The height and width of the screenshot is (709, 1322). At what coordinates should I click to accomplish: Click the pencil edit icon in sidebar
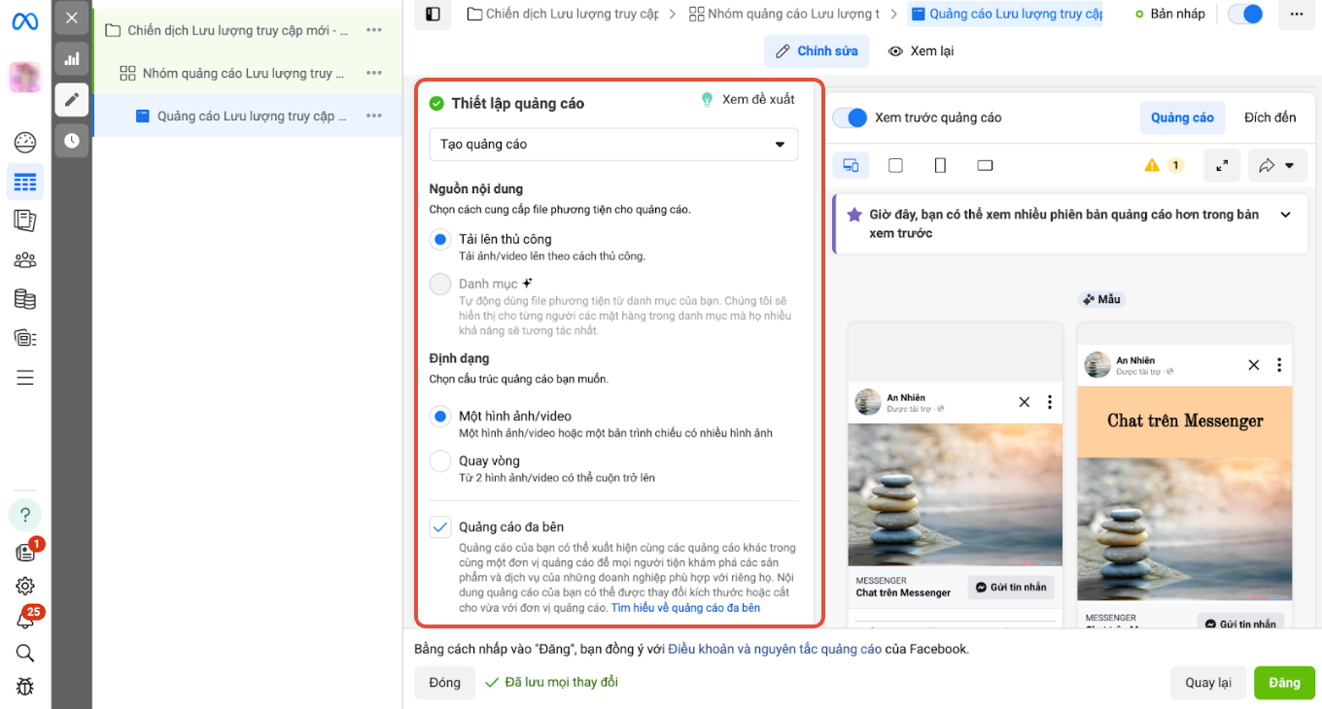click(x=72, y=100)
